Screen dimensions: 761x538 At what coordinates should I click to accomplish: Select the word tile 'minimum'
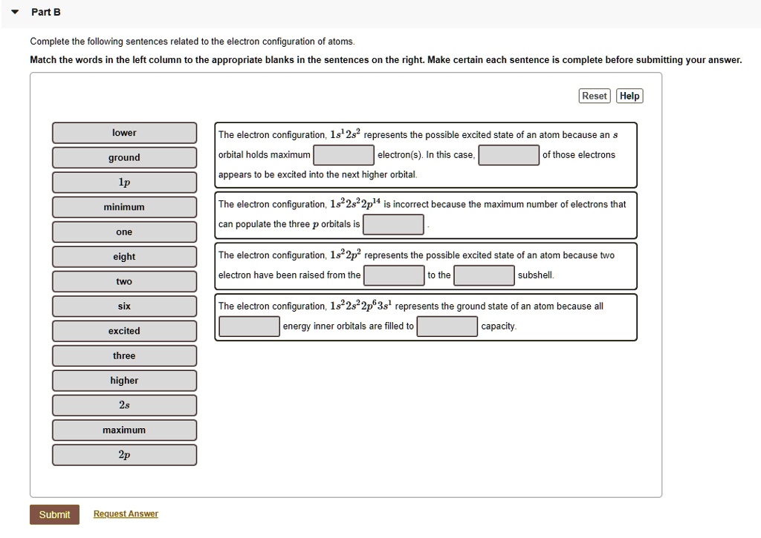(123, 206)
